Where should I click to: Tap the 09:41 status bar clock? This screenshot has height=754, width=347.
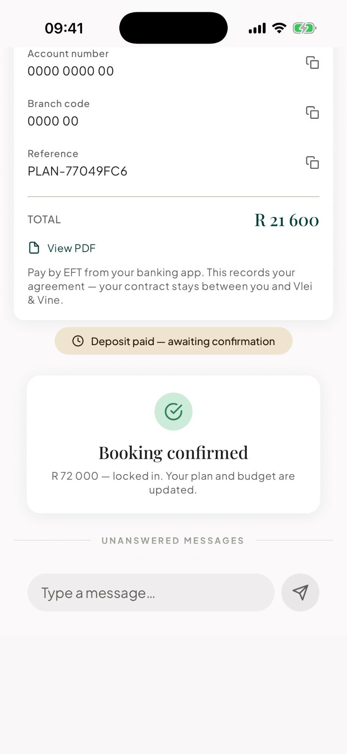[64, 28]
